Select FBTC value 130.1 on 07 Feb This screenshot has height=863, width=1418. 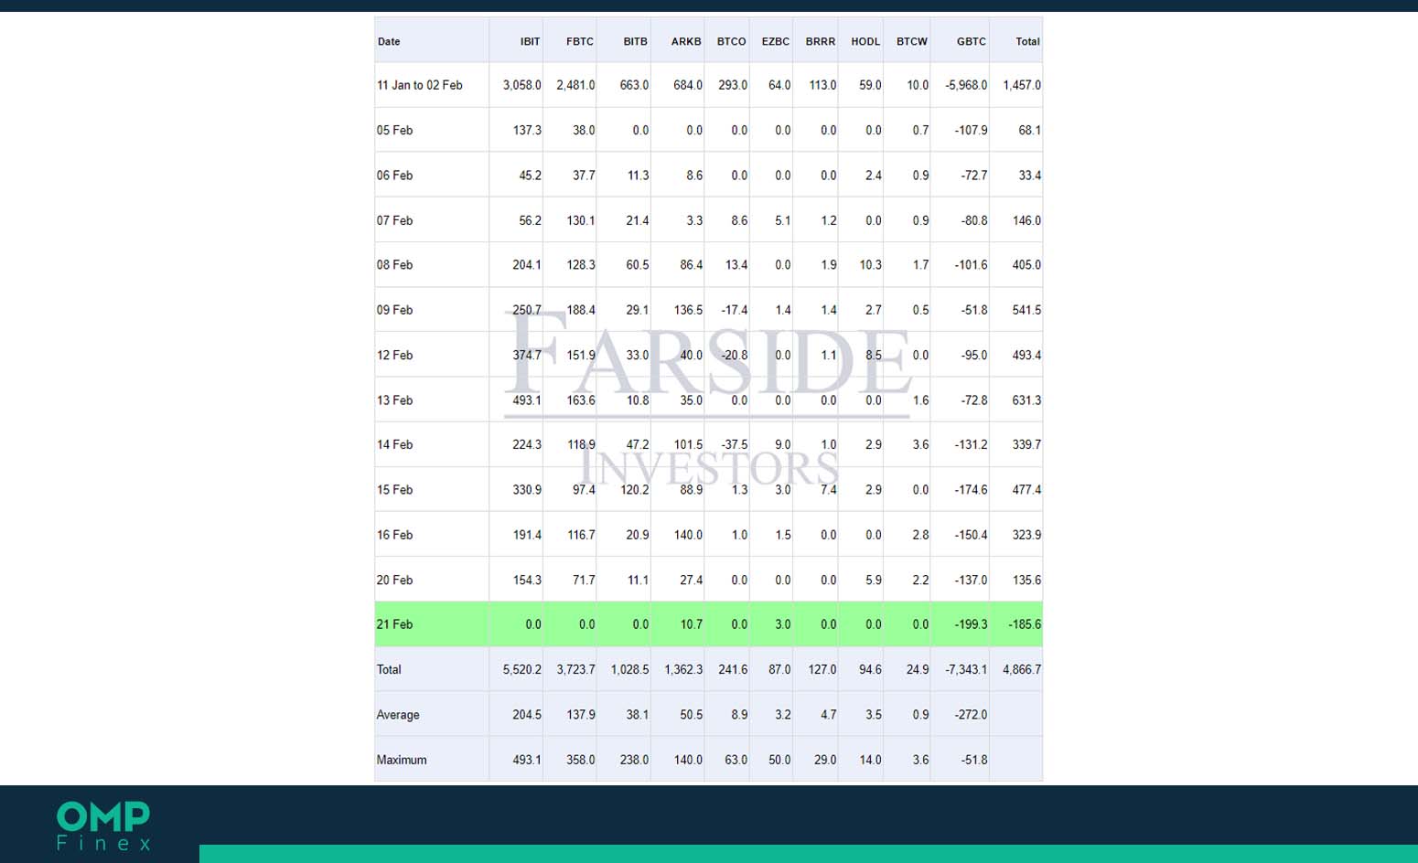pyautogui.click(x=581, y=220)
